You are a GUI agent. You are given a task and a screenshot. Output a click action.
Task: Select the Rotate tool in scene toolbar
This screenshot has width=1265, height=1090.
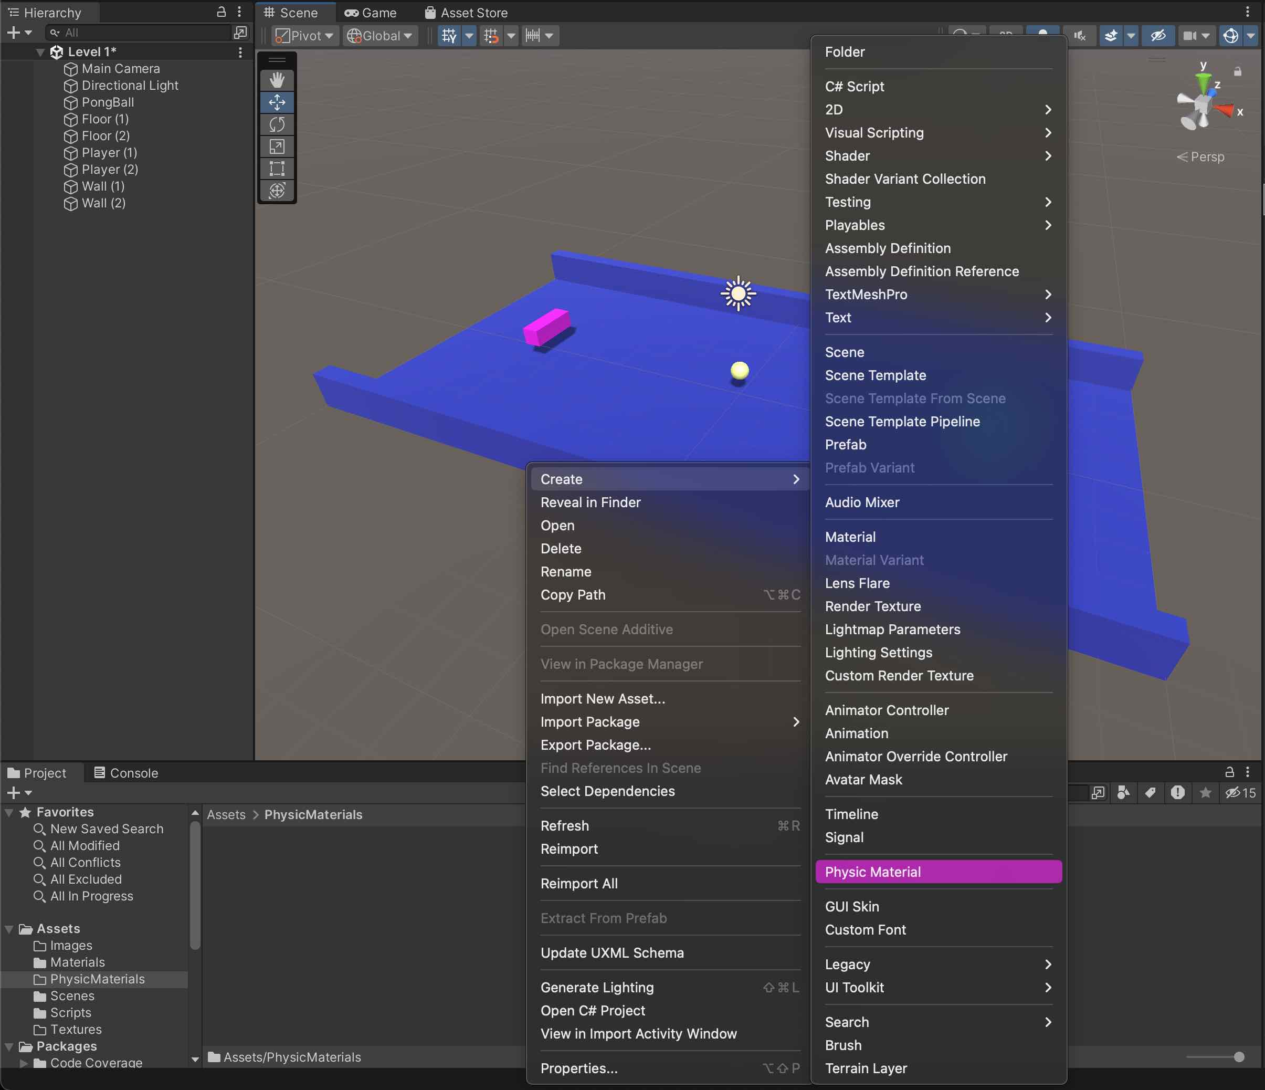click(x=277, y=124)
